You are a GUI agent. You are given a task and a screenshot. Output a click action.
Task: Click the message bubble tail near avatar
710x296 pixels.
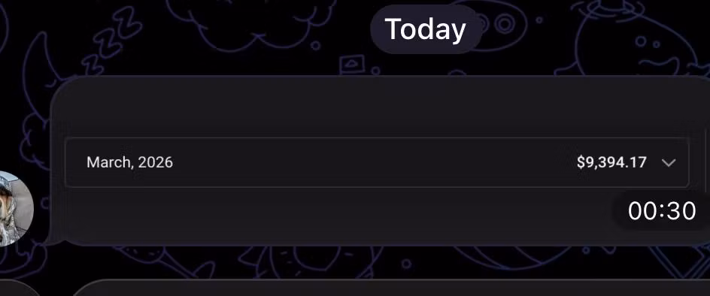tap(54, 241)
